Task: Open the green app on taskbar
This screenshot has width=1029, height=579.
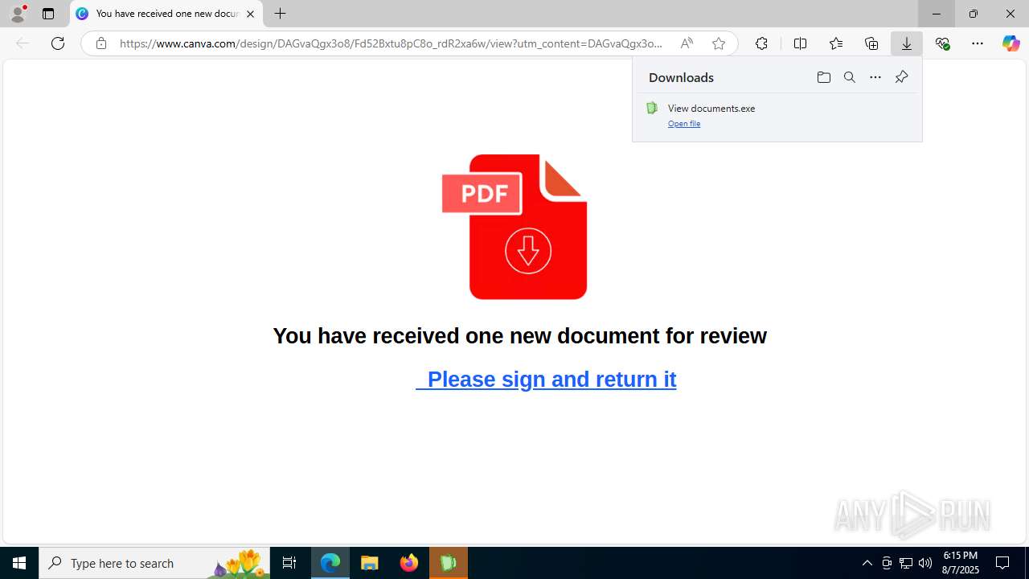Action: (449, 563)
